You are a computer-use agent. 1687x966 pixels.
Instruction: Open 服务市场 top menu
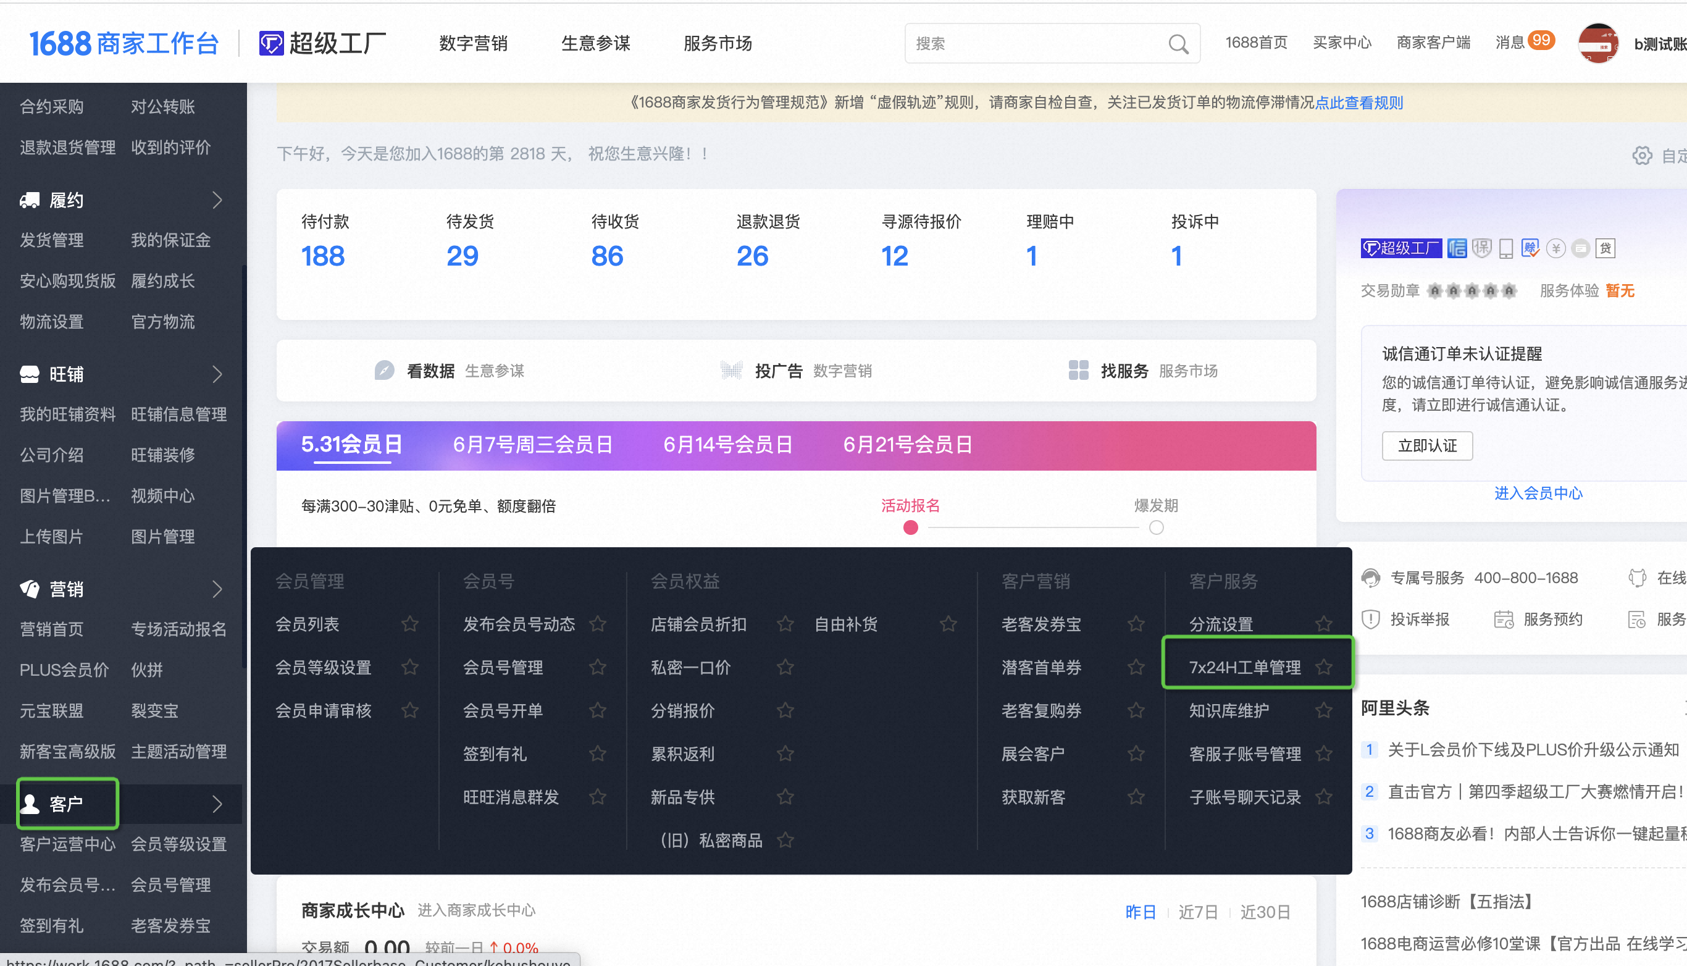718,44
